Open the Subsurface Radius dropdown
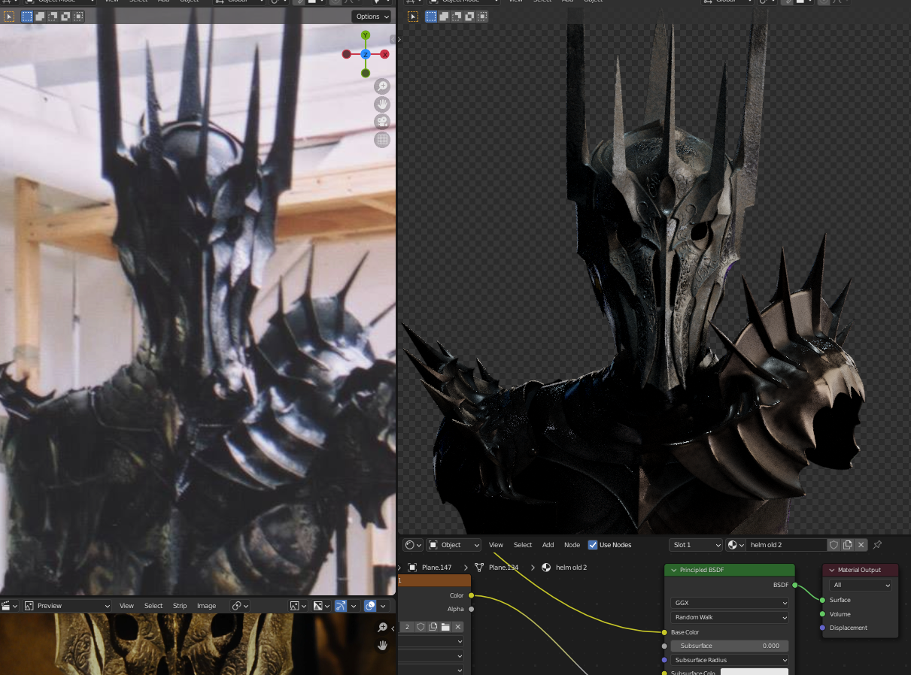The width and height of the screenshot is (911, 675). [x=730, y=660]
